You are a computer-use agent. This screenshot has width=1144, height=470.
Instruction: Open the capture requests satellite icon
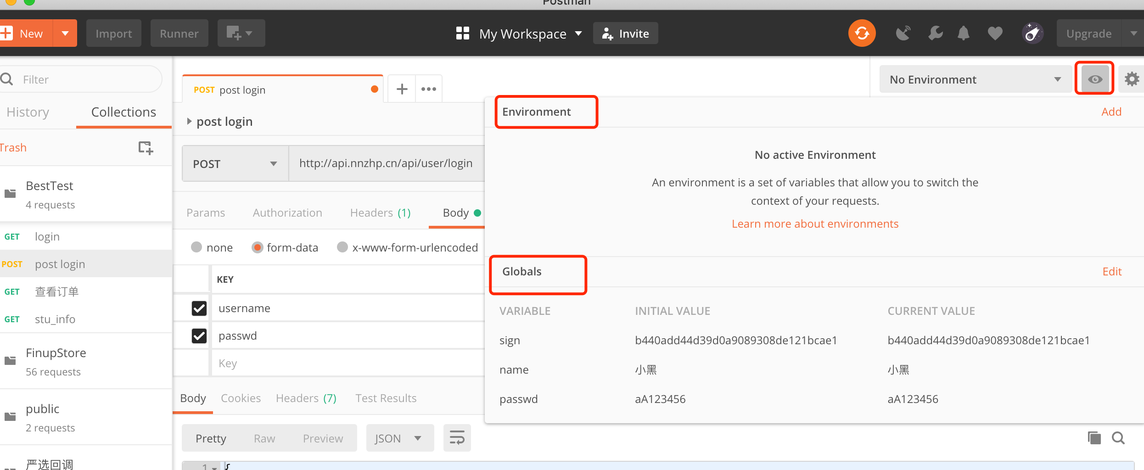(903, 33)
